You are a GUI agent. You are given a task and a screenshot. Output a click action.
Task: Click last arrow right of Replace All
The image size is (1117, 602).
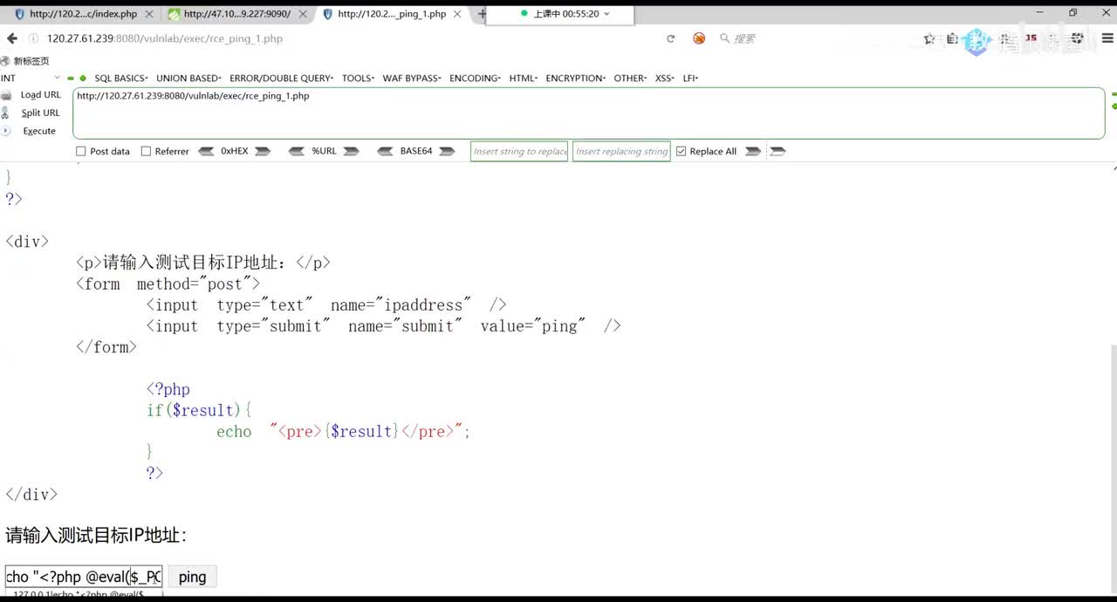[x=778, y=151]
